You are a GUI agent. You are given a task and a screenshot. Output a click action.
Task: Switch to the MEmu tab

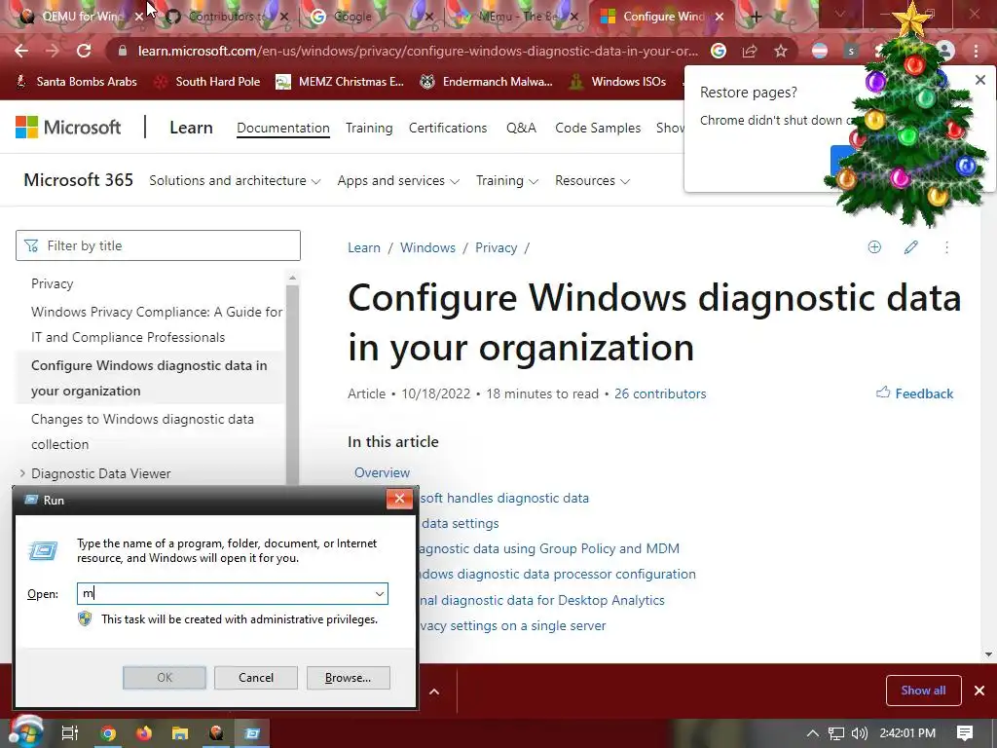click(x=516, y=17)
